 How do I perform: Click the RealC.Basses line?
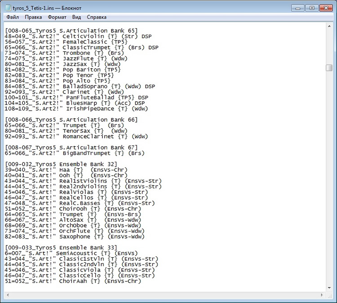point(80,203)
